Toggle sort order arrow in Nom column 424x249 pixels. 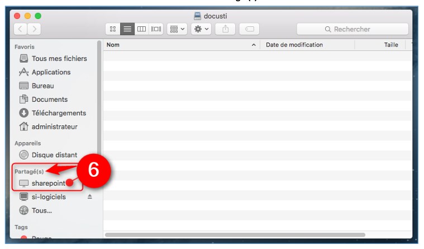254,45
